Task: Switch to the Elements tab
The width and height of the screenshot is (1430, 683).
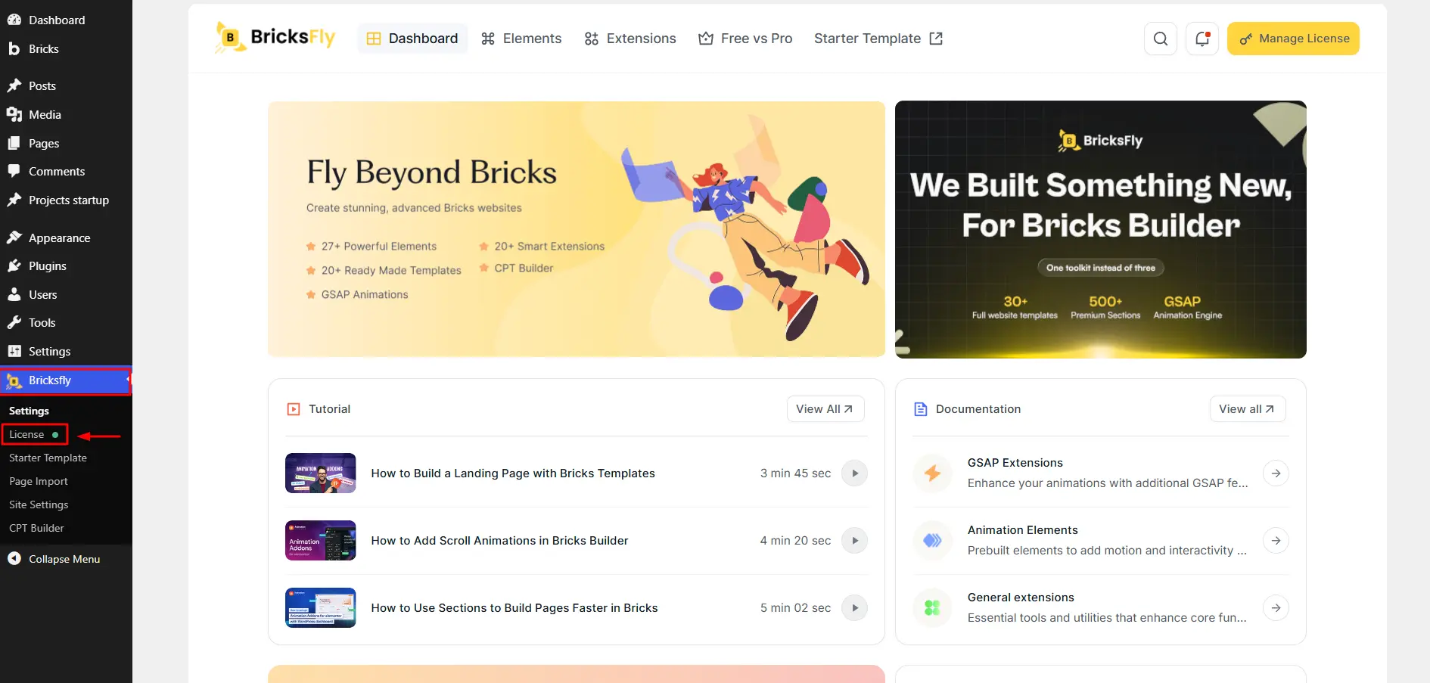Action: tap(521, 39)
